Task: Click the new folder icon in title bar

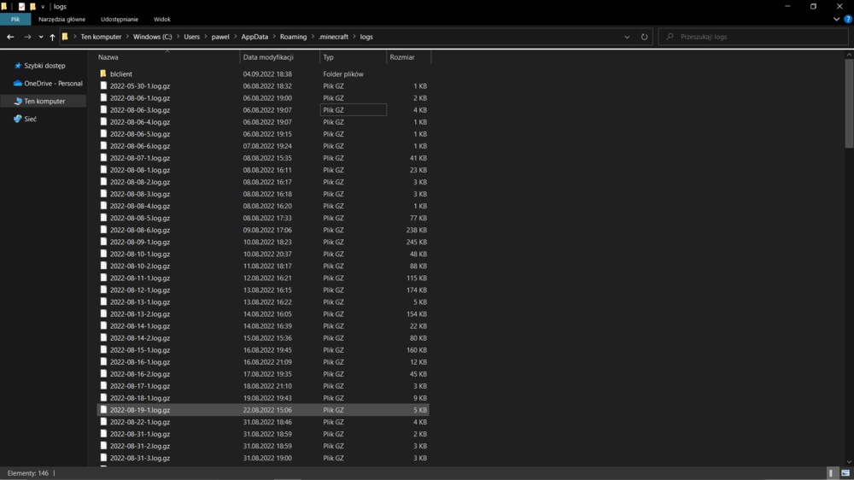Action: (x=32, y=7)
